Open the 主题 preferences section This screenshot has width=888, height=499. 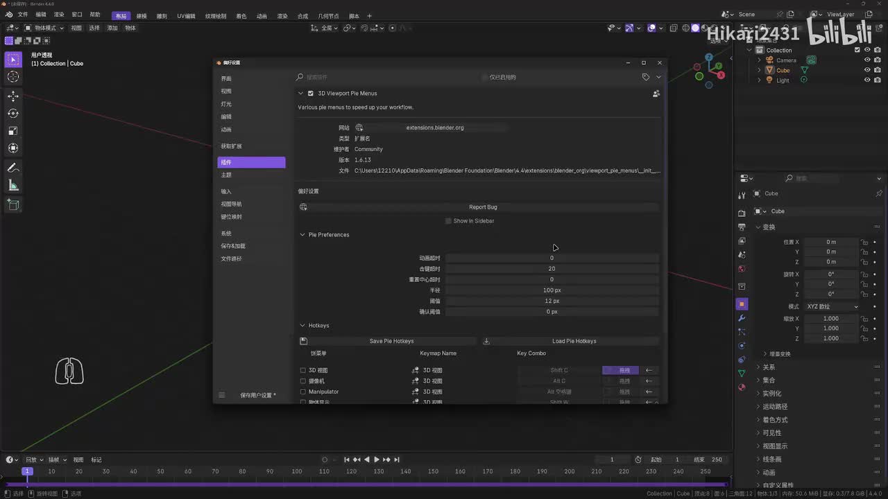(251, 175)
